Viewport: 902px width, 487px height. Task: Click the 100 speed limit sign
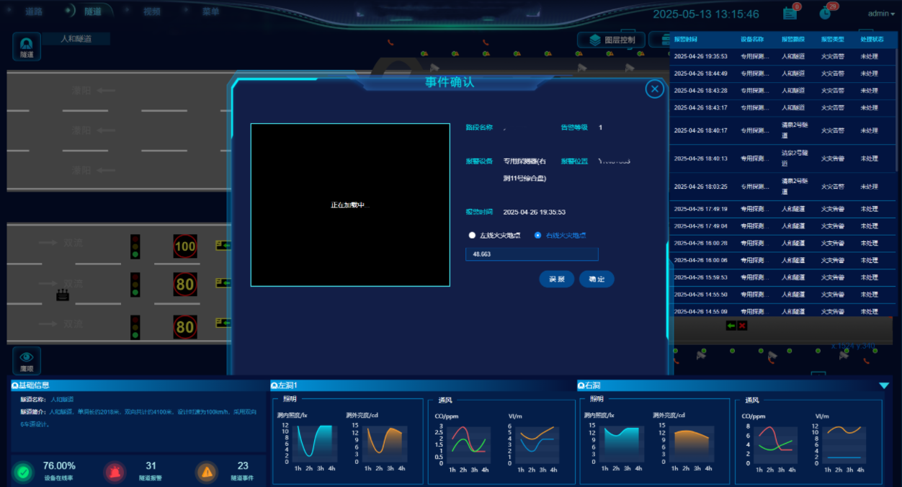click(x=185, y=246)
